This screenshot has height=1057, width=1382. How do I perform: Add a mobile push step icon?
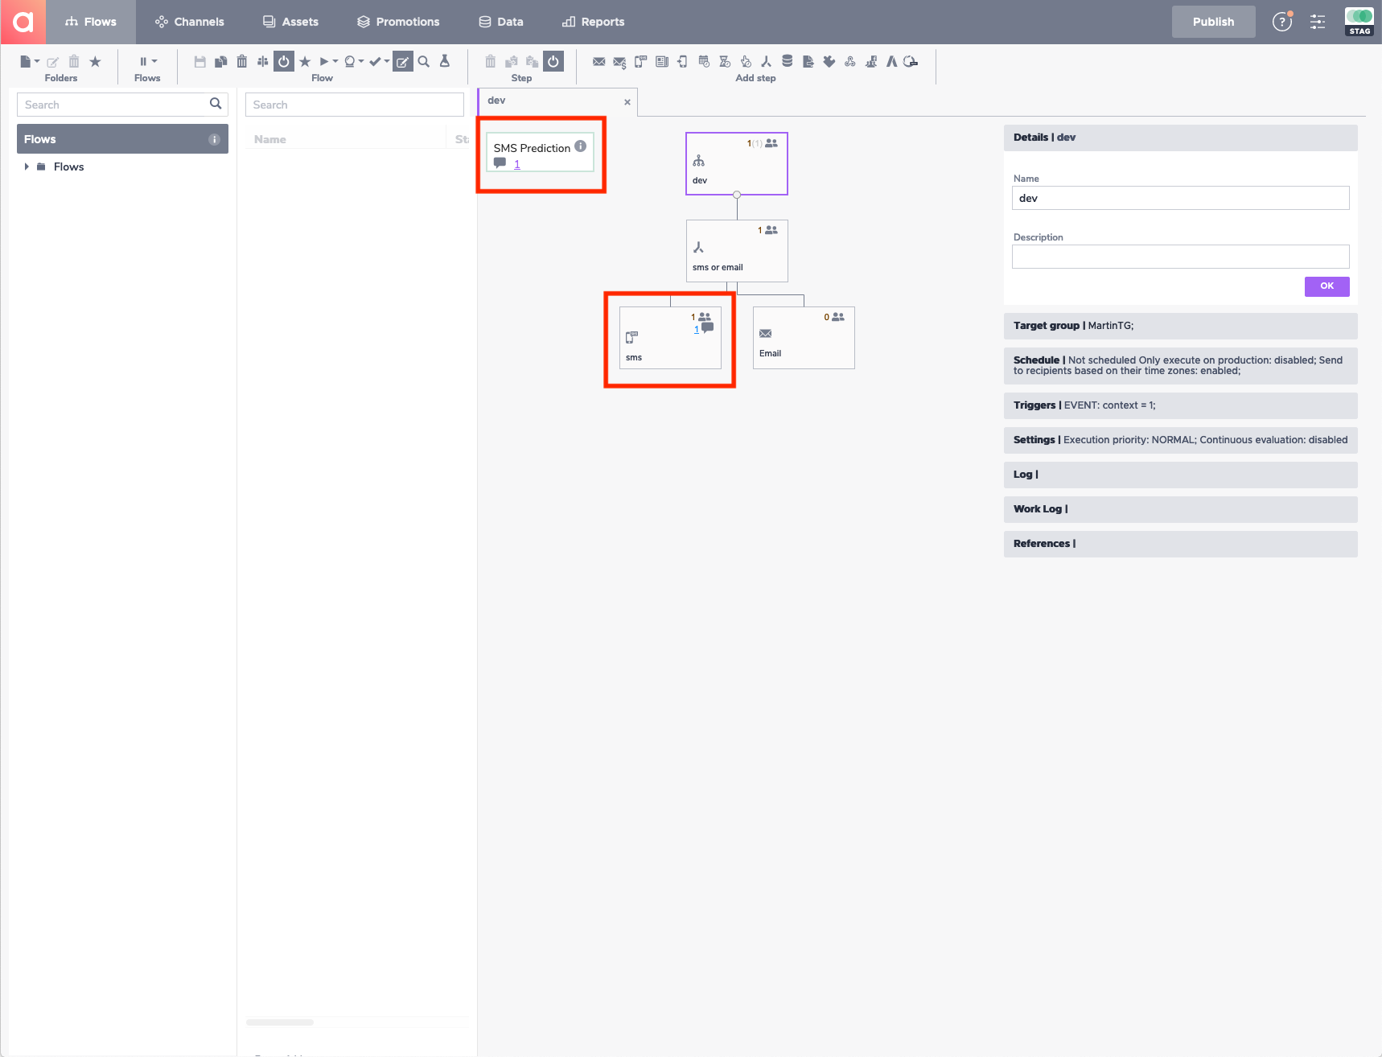pos(682,61)
